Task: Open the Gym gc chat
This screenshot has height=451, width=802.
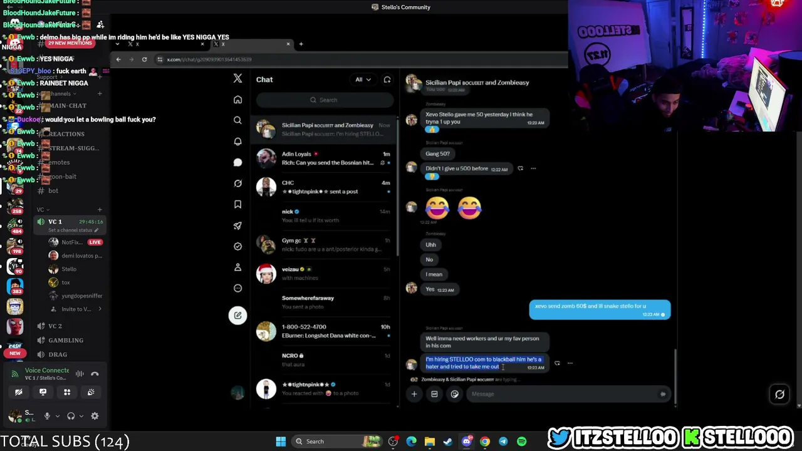Action: pos(323,244)
